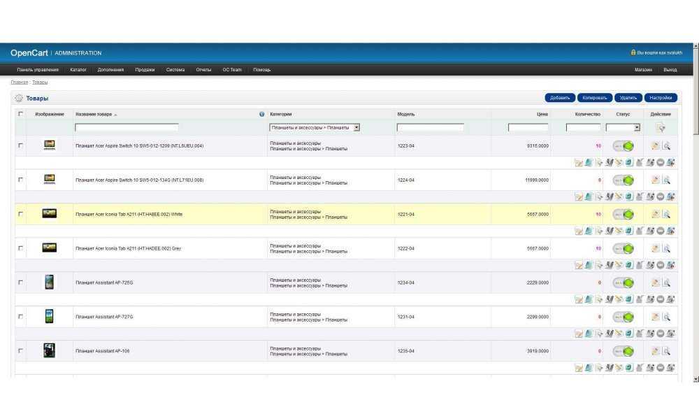Click the gear icon next to Товары
699x393 pixels.
click(x=19, y=98)
